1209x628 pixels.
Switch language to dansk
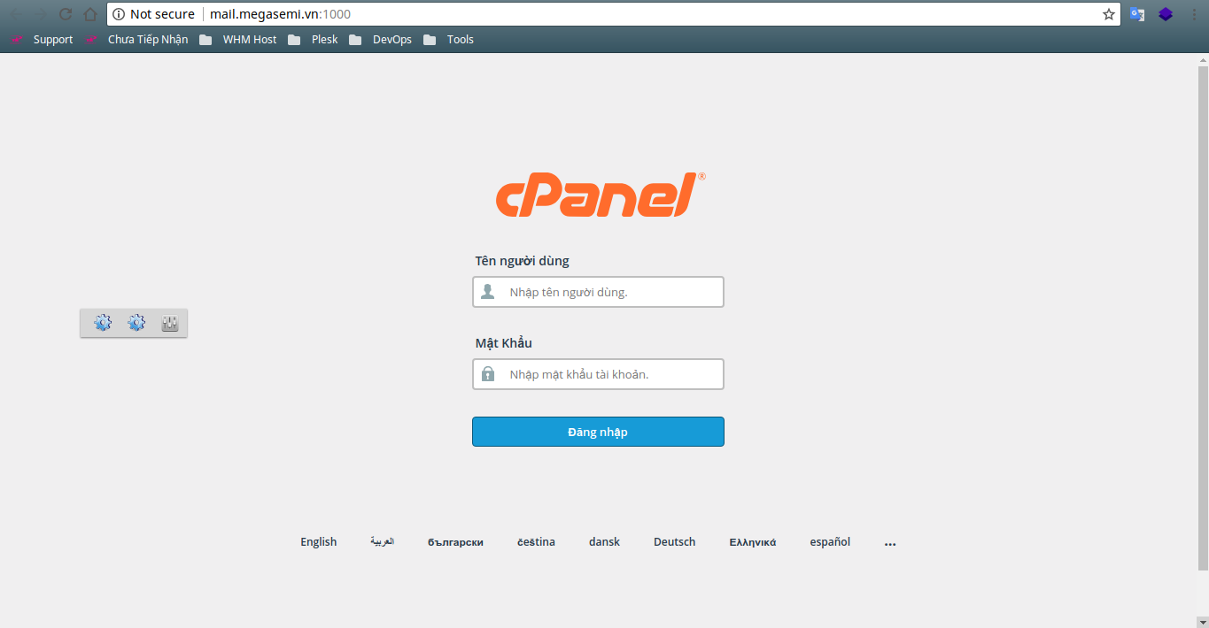pos(604,542)
